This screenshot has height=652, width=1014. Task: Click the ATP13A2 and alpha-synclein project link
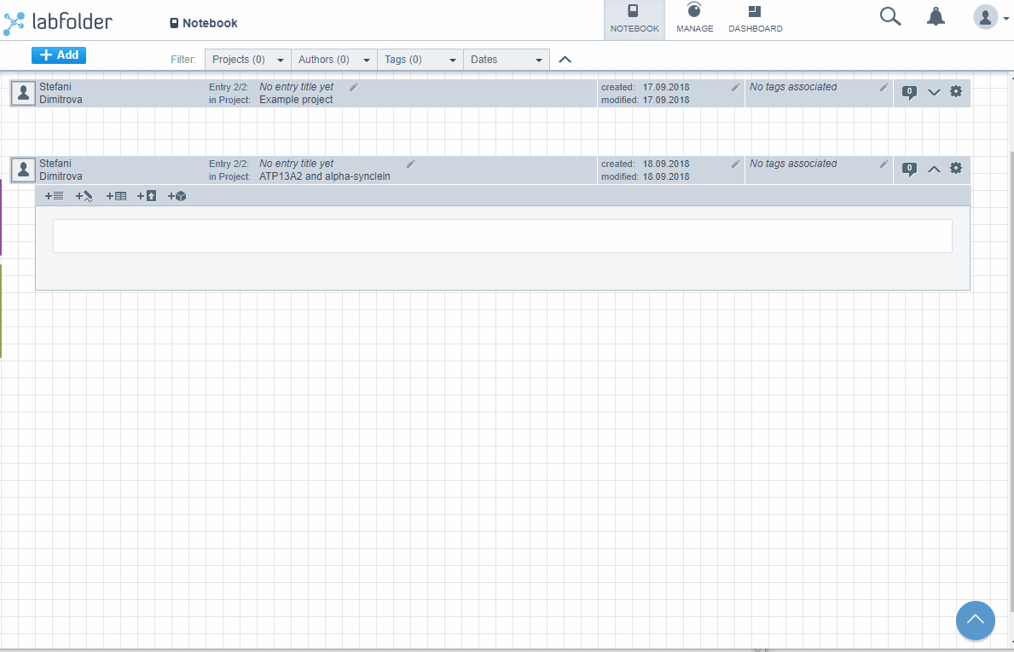click(325, 176)
